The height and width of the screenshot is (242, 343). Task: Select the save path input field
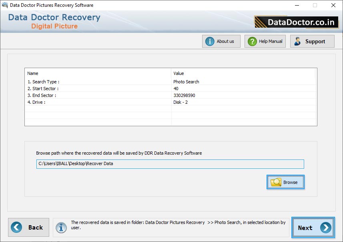170,163
